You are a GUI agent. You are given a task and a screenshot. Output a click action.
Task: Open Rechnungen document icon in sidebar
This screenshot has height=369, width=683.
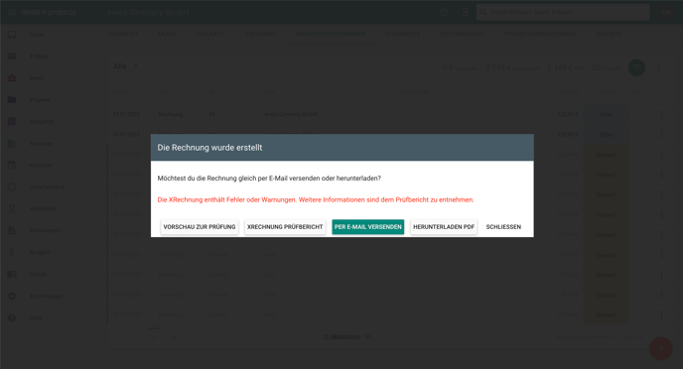12,230
